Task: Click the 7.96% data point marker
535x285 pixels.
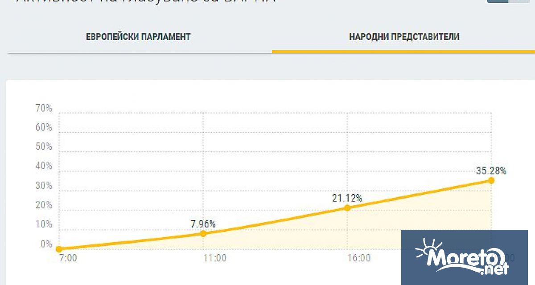Action: coord(203,233)
